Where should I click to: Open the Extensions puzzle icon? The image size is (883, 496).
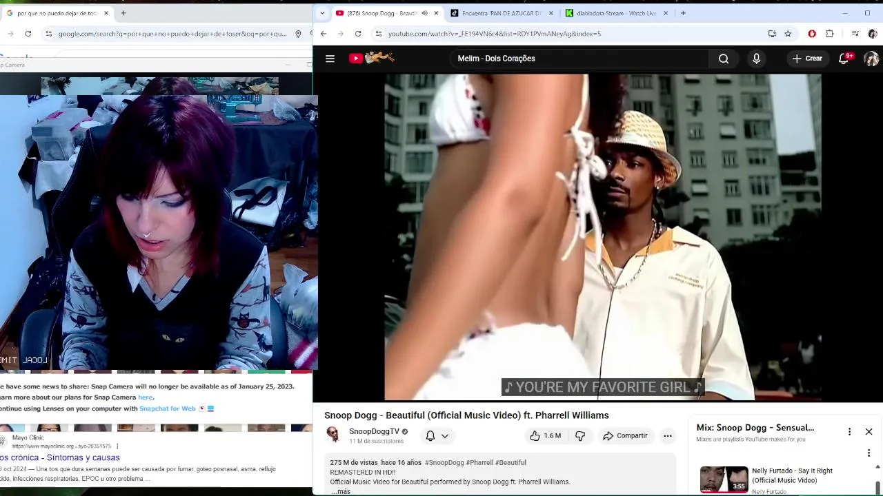829,33
